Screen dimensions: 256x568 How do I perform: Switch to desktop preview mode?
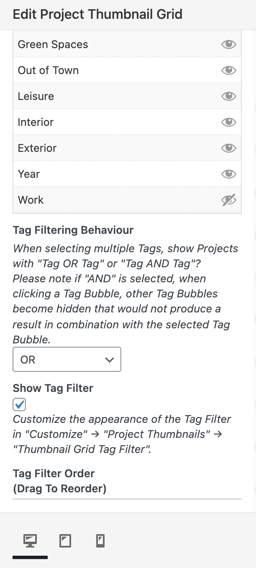pyautogui.click(x=30, y=541)
